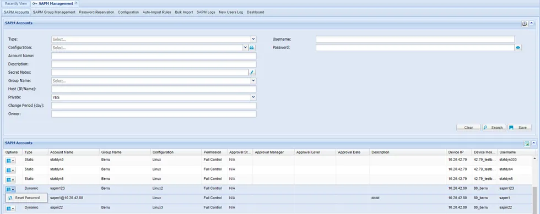Sort by the Configuration column header
Image resolution: width=540 pixels, height=214 pixels.
pos(176,152)
